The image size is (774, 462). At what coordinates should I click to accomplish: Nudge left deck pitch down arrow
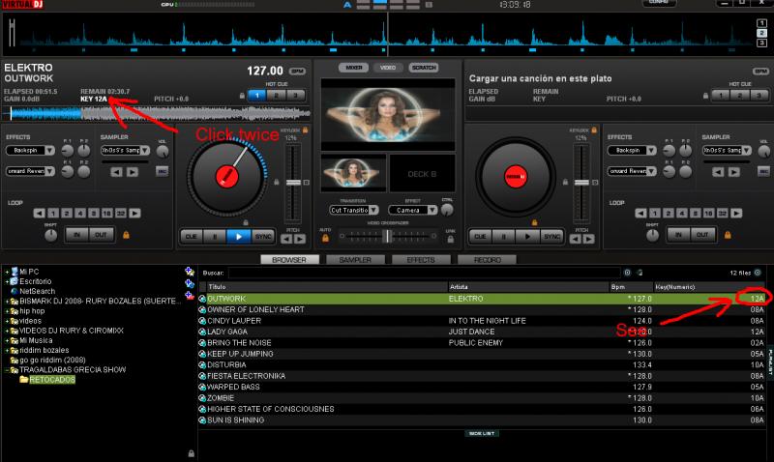click(286, 239)
